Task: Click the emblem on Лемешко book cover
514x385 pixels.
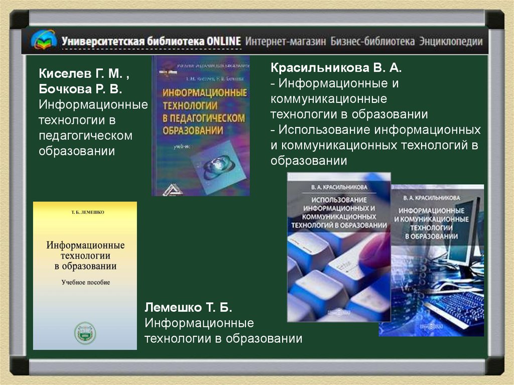Action: pyautogui.click(x=85, y=333)
